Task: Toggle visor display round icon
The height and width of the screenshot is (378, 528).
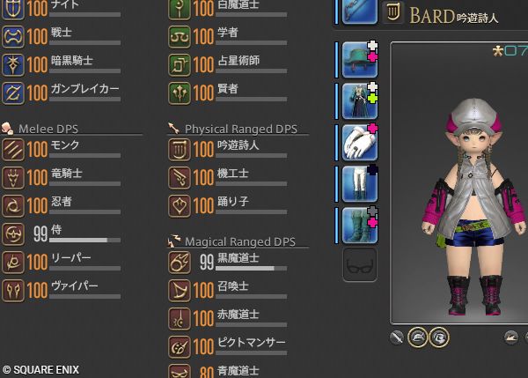Action: point(439,337)
